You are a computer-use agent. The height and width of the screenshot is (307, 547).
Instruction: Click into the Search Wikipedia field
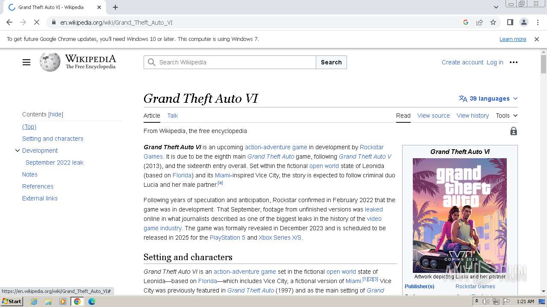[x=230, y=62]
